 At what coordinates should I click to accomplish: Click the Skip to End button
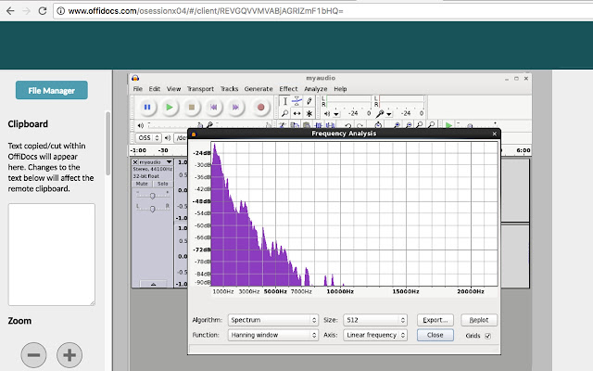(x=236, y=108)
